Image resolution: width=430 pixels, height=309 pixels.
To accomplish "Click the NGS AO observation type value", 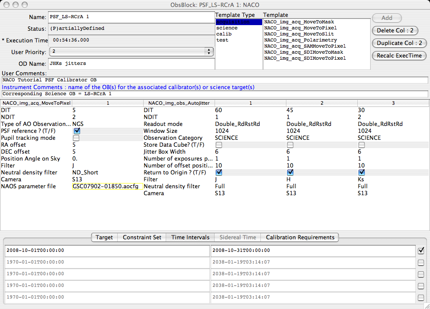I will 107,124.
